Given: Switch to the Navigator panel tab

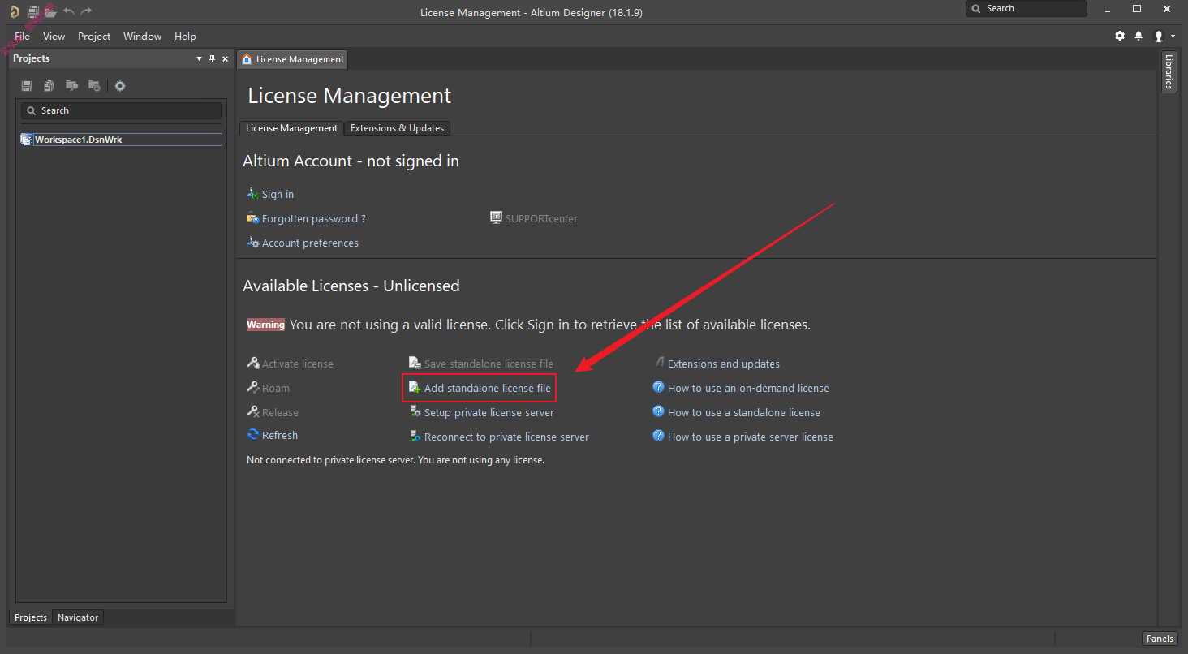Looking at the screenshot, I should pyautogui.click(x=78, y=617).
